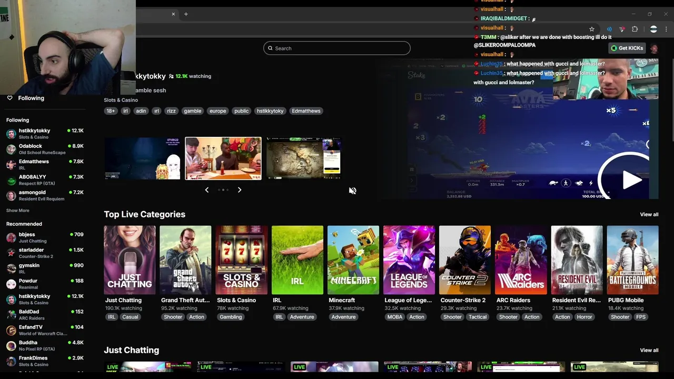Select the Gambling tag under Slots & Casino
The image size is (674, 379).
(x=231, y=317)
